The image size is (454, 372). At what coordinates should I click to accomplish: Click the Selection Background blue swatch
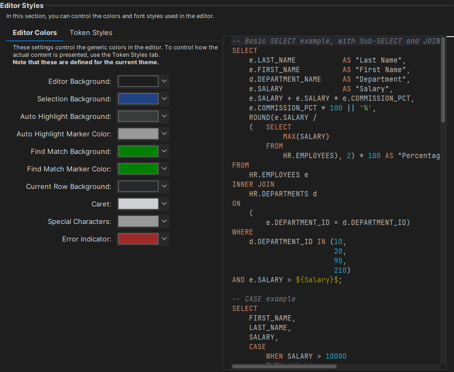click(138, 99)
